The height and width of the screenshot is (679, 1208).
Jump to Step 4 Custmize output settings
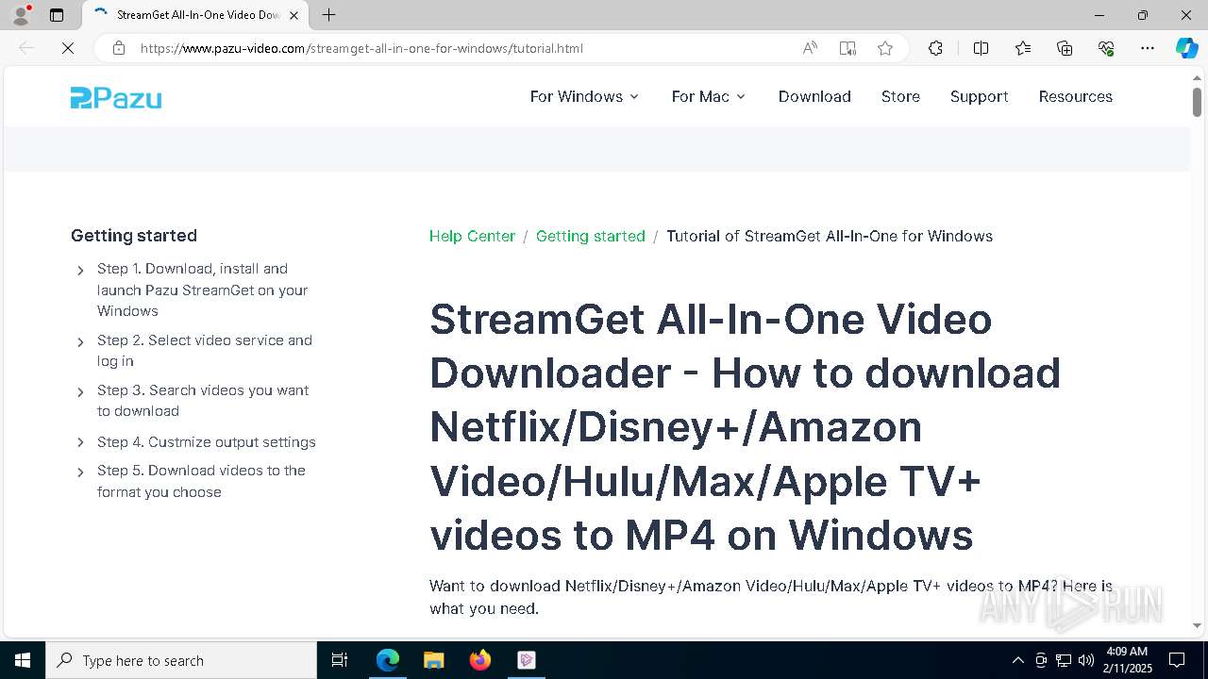(x=207, y=442)
